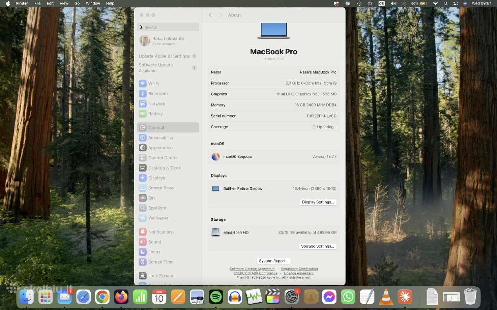Open WhatsApp from the Dock
Viewport: 497px width, 310px height.
click(x=348, y=297)
